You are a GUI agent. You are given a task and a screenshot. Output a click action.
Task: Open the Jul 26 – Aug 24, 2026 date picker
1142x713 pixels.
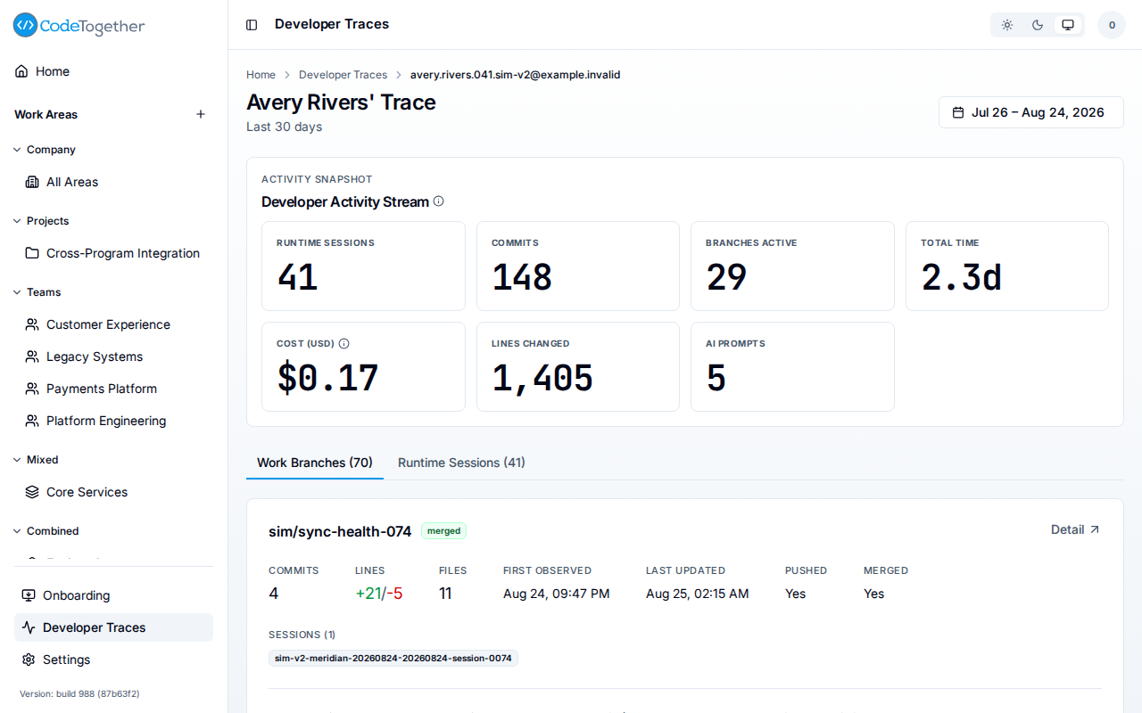[x=1030, y=112]
